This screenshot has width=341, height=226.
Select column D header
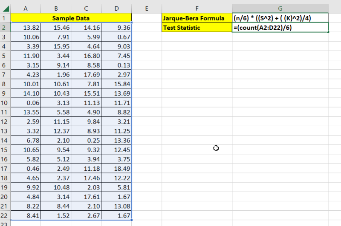pyautogui.click(x=116, y=8)
